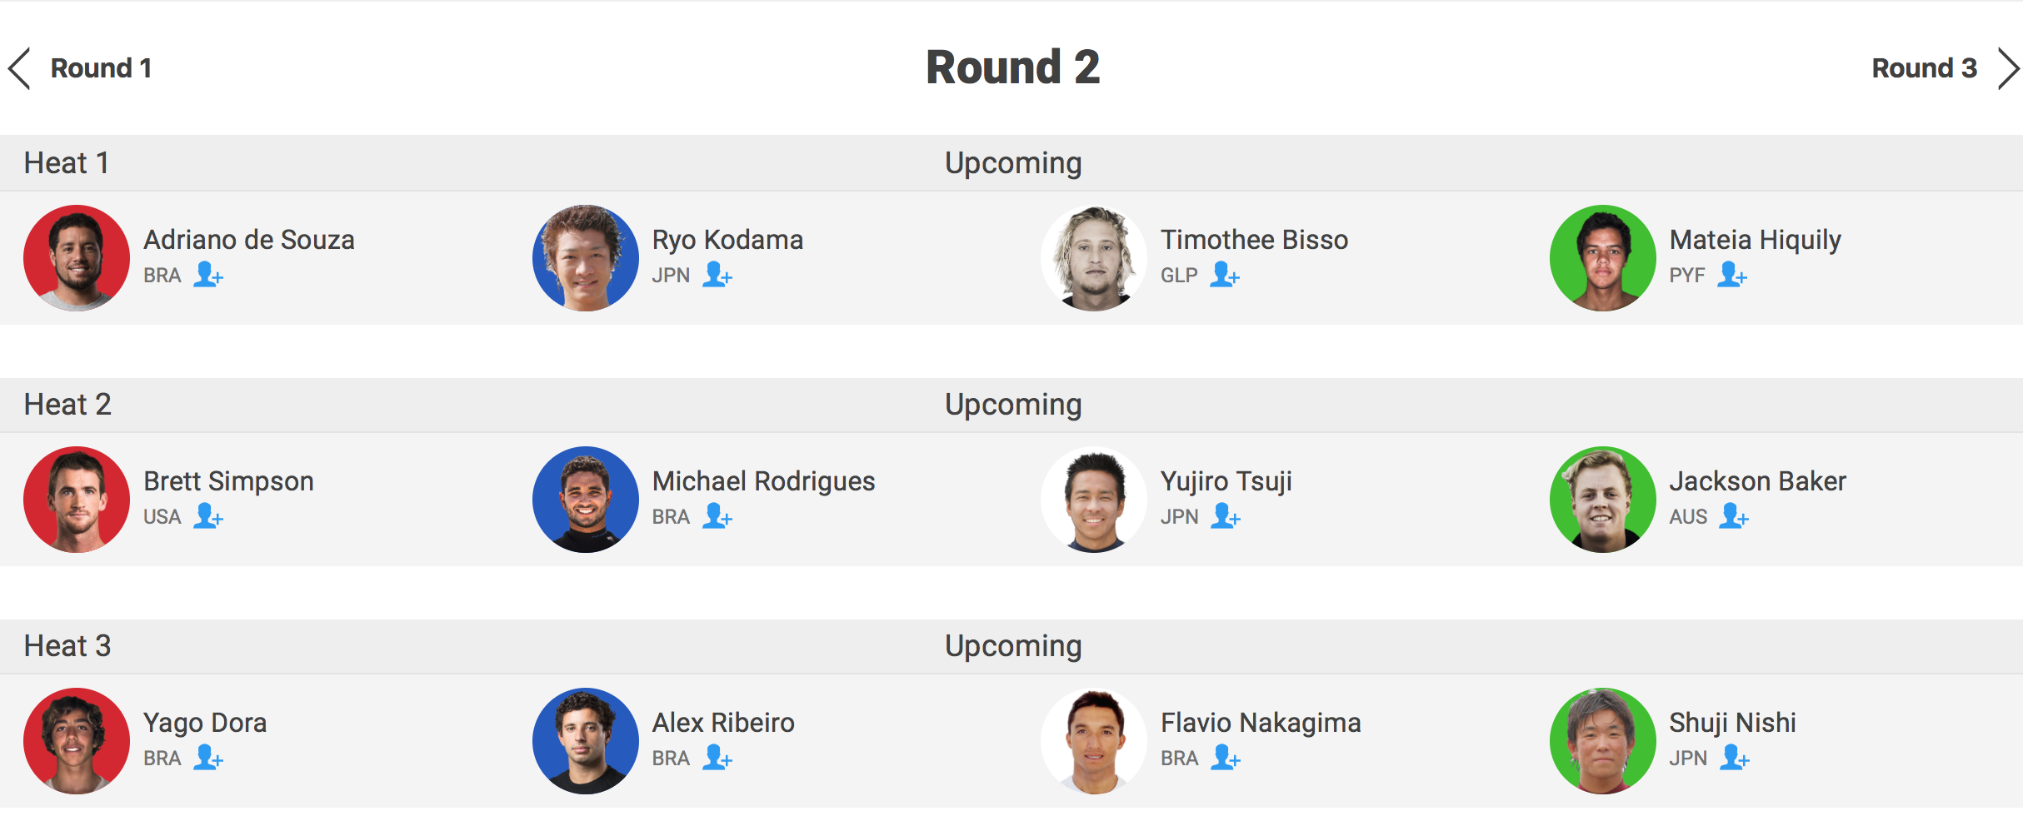The width and height of the screenshot is (2023, 816).
Task: Follow Shuji Nishi with the add-user icon
Action: [x=1734, y=758]
